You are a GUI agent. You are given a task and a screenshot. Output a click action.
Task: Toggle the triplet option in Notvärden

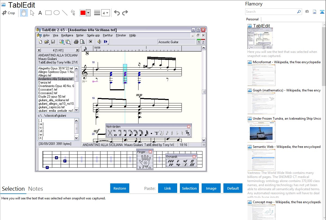point(156,133)
